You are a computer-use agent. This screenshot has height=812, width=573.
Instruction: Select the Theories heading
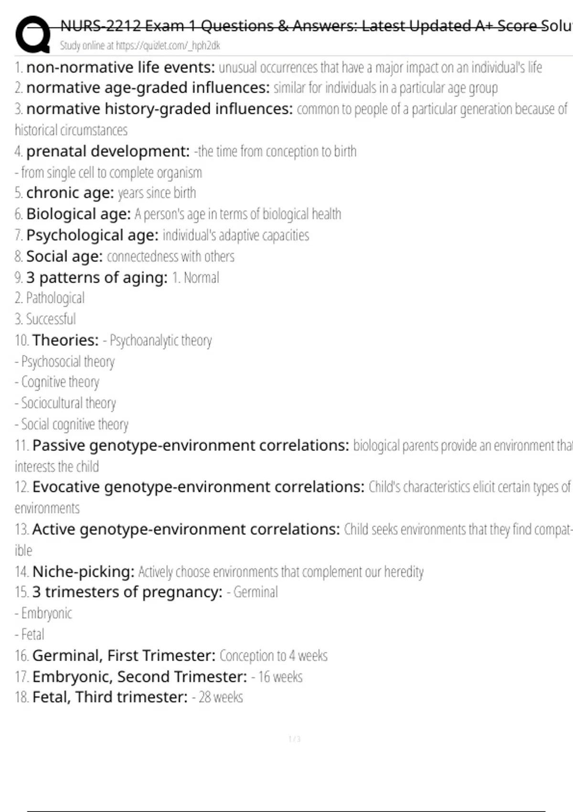(65, 340)
